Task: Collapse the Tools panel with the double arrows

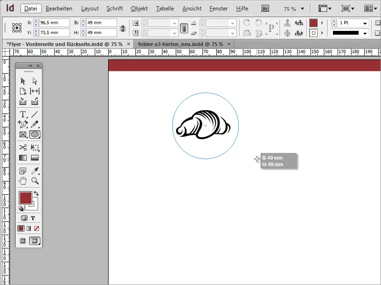Action: 31,65
